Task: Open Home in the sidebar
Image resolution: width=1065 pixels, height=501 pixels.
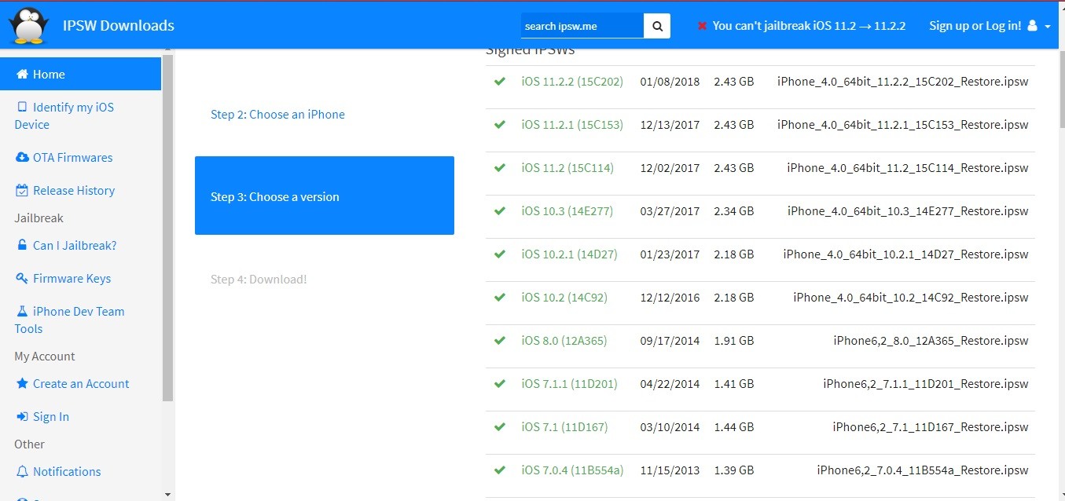Action: point(80,74)
